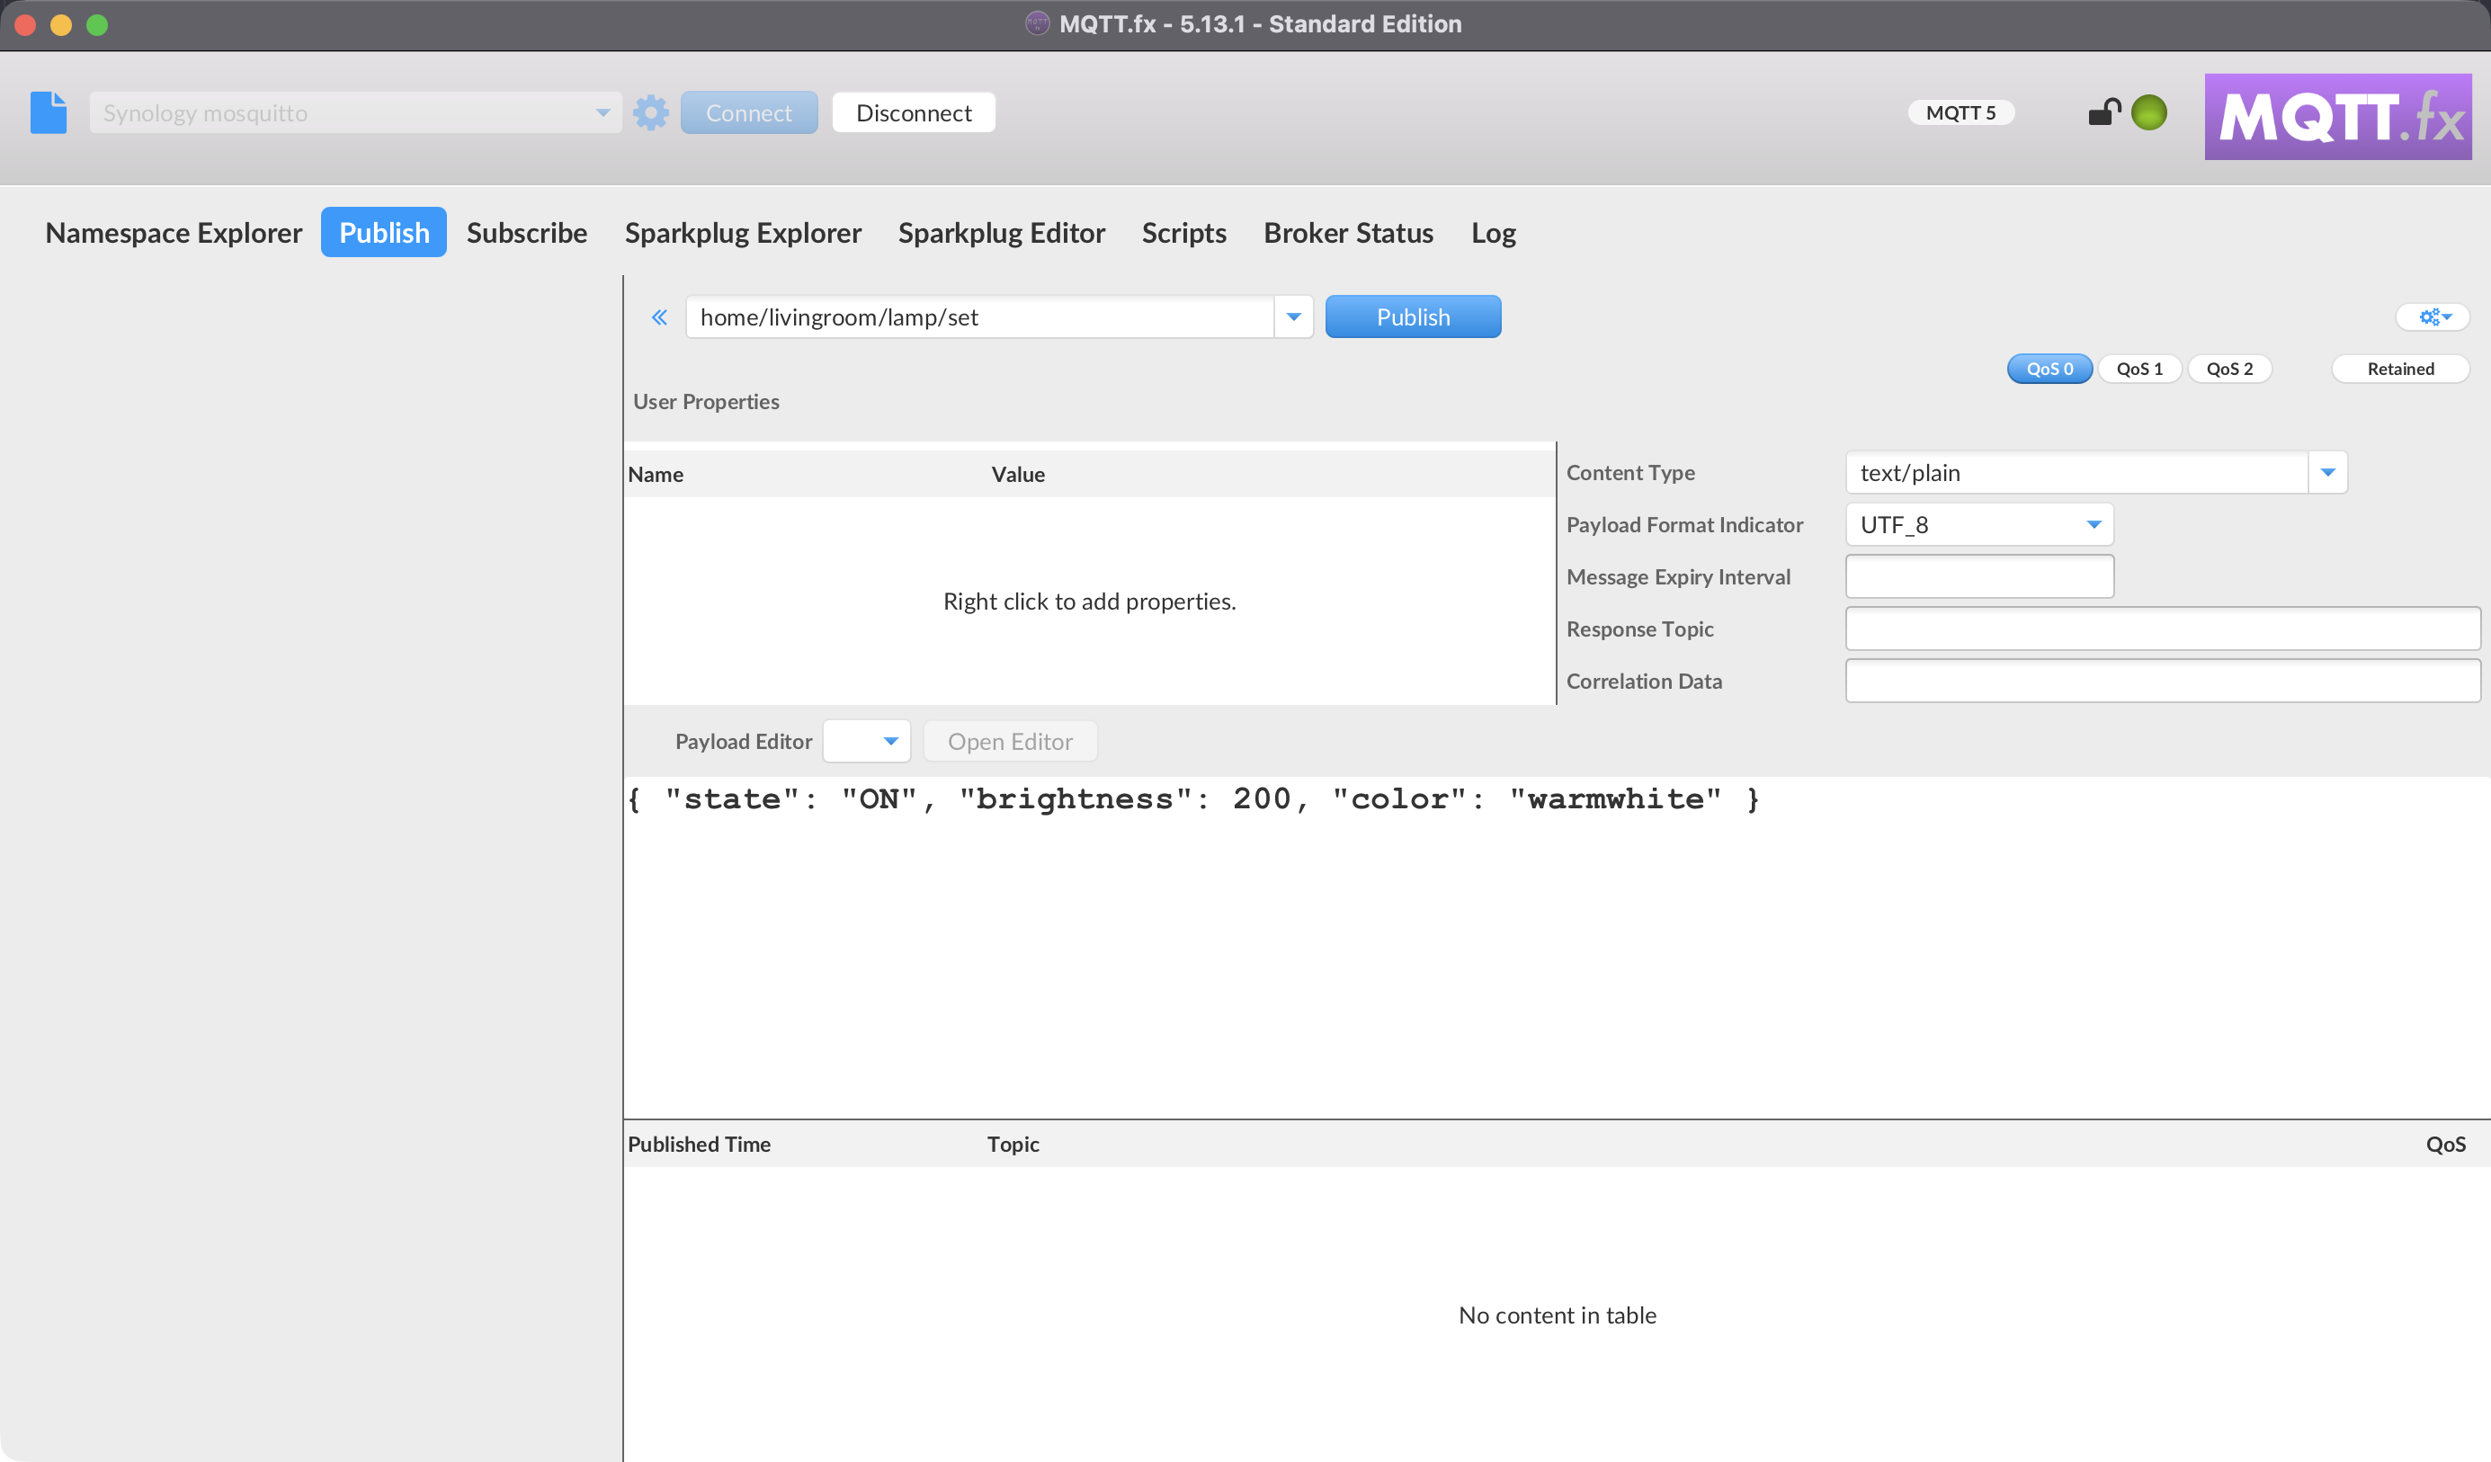Open the Payload Format Indicator UTF_8 dropdown
Image resolution: width=2491 pixels, height=1462 pixels.
point(1980,525)
